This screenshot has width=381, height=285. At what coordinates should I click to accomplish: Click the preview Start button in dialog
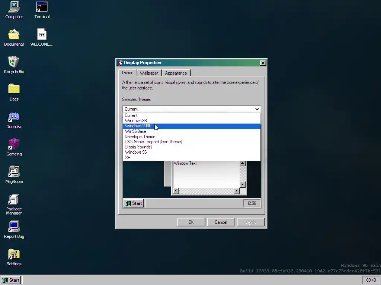coord(134,203)
